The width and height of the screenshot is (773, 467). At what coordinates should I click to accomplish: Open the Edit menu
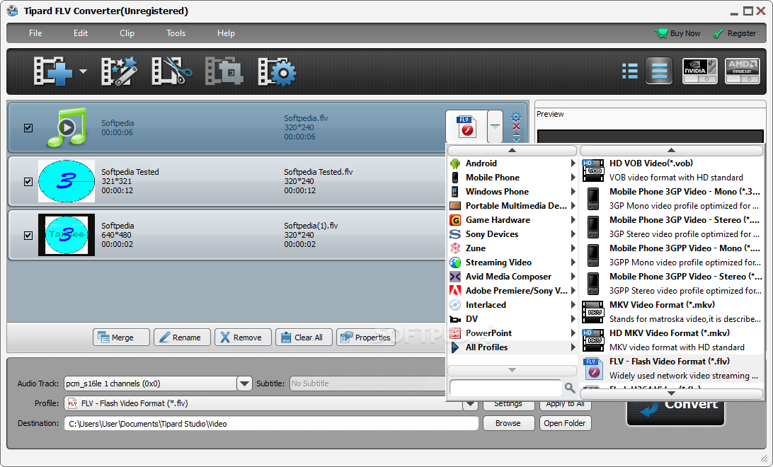coord(81,33)
